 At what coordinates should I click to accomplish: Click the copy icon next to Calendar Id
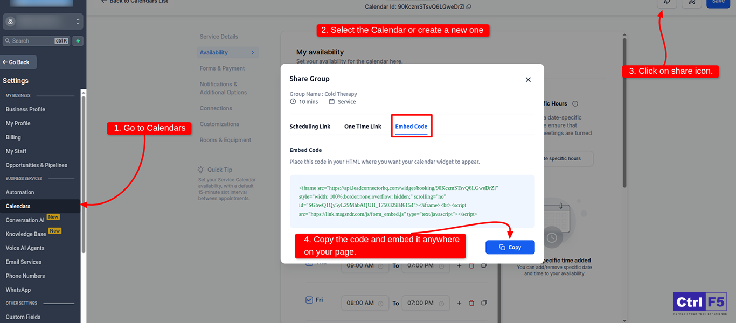[468, 7]
